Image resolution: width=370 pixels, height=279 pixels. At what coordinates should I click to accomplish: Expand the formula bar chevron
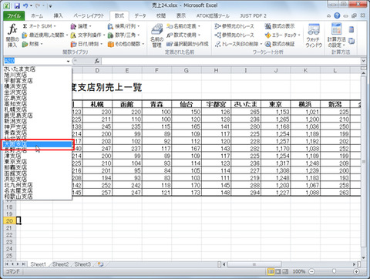363,61
